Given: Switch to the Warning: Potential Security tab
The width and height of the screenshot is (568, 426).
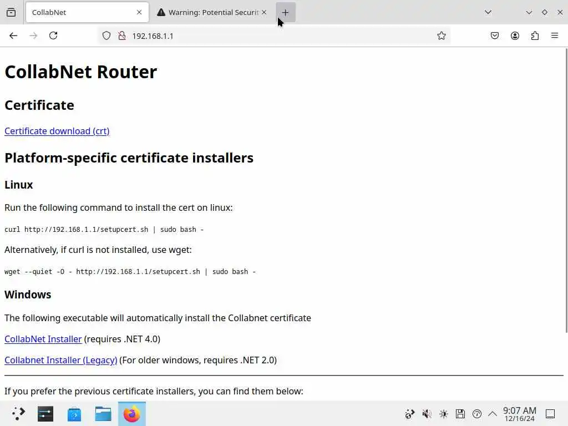Looking at the screenshot, I should tap(213, 12).
